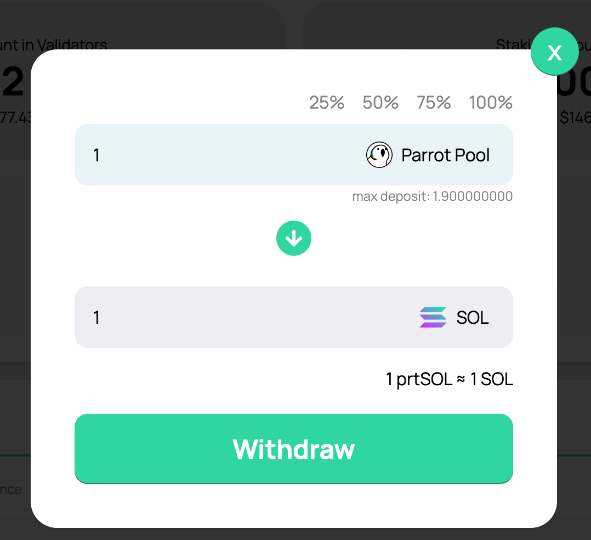Screen dimensions: 591x540
Task: Click the Parrot Pool parrot logo icon
Action: tap(379, 155)
